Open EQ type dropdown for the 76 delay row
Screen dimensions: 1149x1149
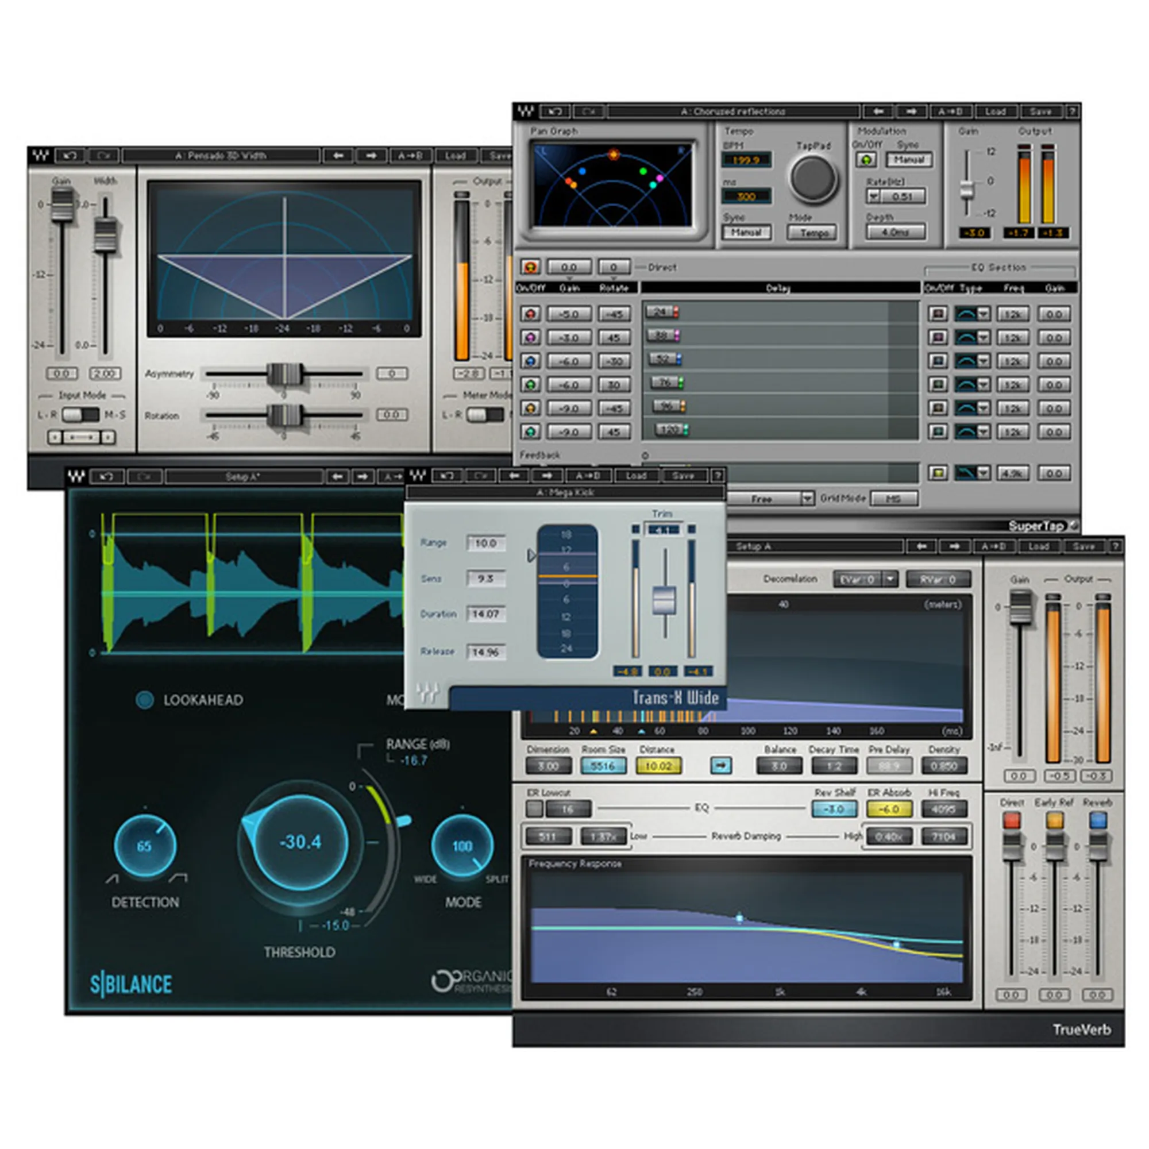983,385
